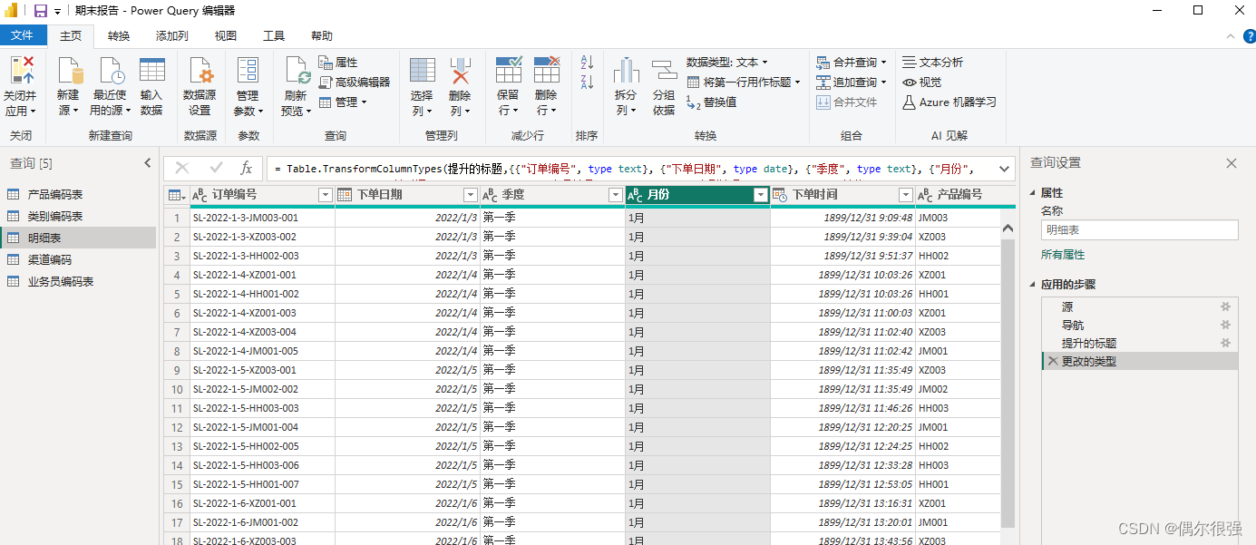Switch to 工具 ribbon tab
Viewport: 1256px width, 545px height.
pos(274,36)
